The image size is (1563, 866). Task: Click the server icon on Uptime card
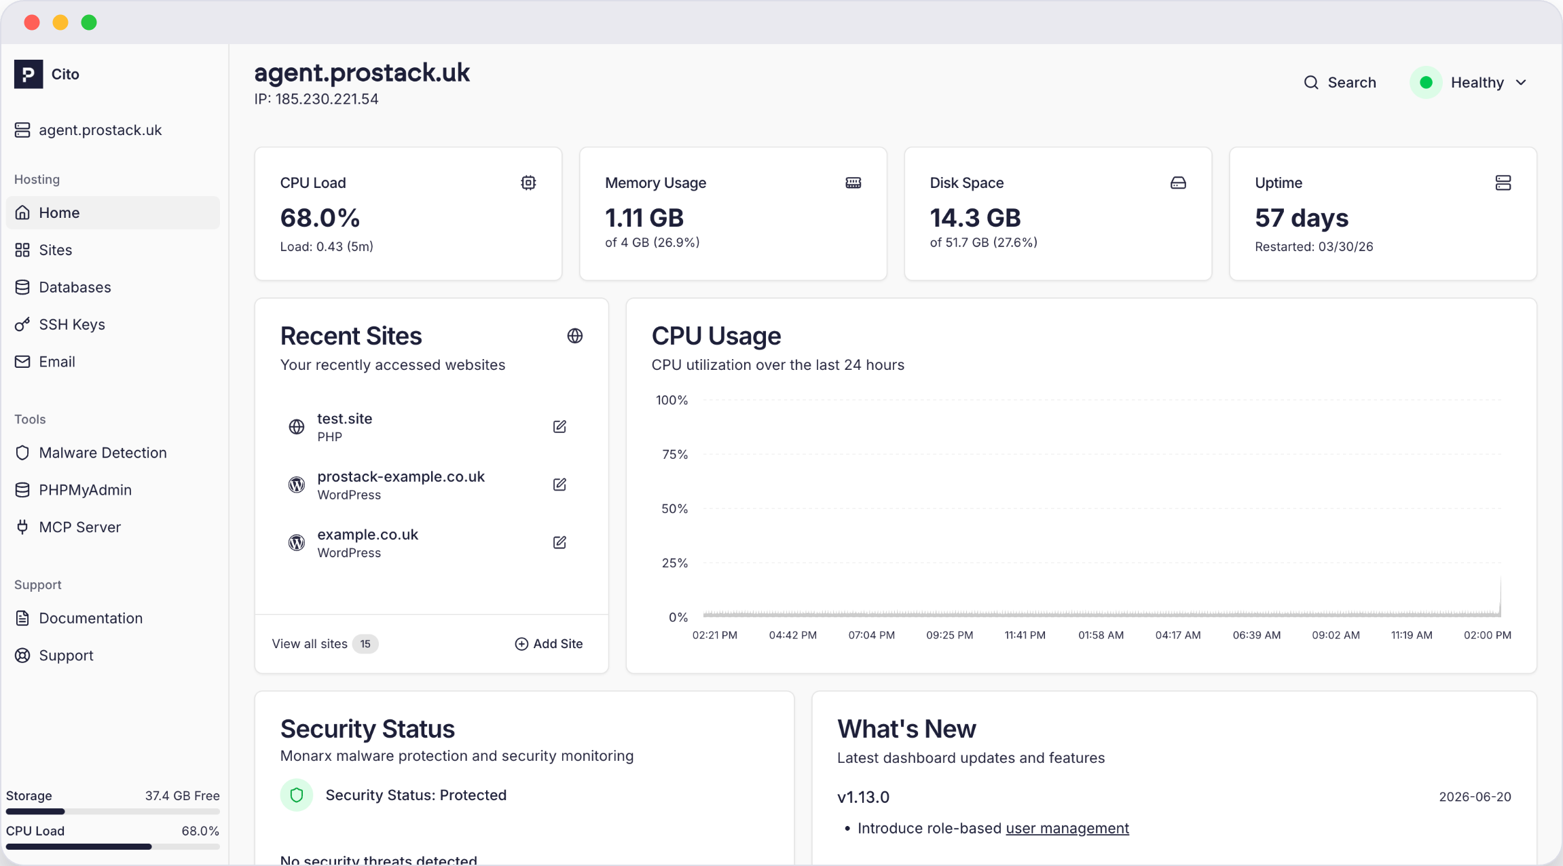pos(1503,183)
